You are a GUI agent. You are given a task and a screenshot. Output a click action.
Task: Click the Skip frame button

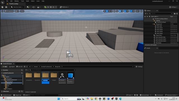point(48,7)
